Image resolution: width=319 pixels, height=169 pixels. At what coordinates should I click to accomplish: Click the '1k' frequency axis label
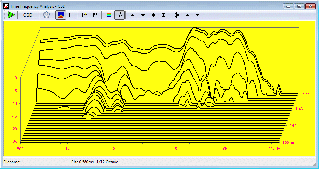67,149
